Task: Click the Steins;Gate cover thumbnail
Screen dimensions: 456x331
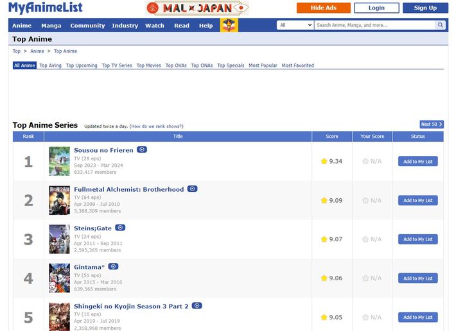Action: point(59,239)
